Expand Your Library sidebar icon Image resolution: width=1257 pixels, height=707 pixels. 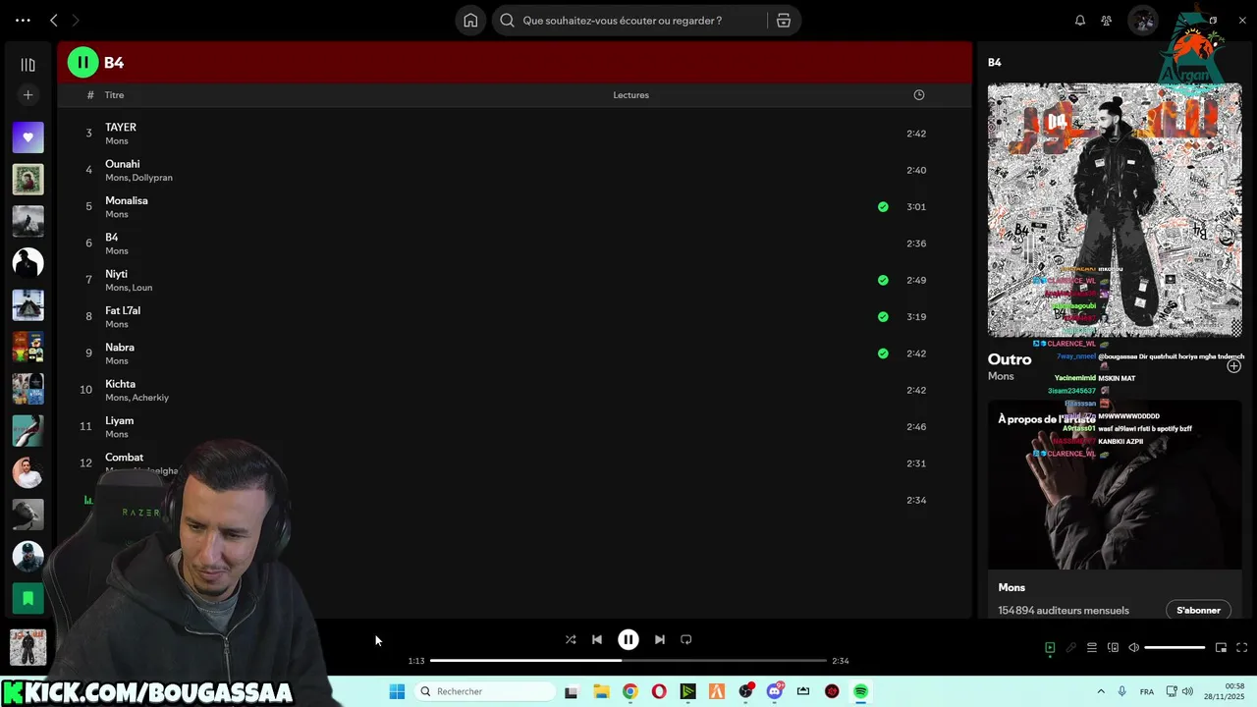pyautogui.click(x=27, y=65)
